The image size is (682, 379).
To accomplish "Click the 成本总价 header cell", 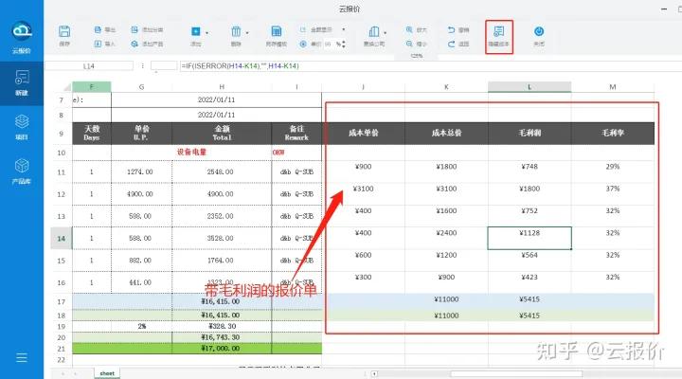I will point(446,133).
